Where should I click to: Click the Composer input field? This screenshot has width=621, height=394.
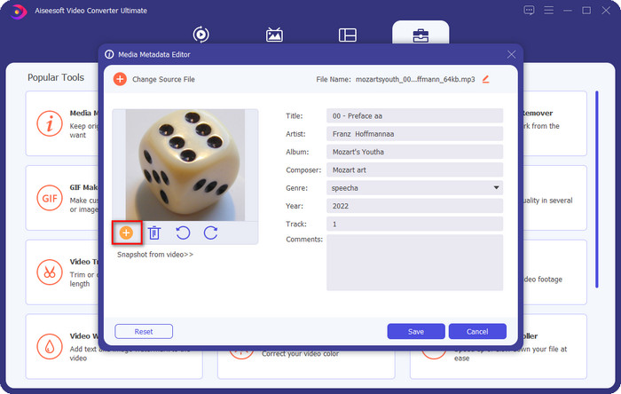coord(414,169)
